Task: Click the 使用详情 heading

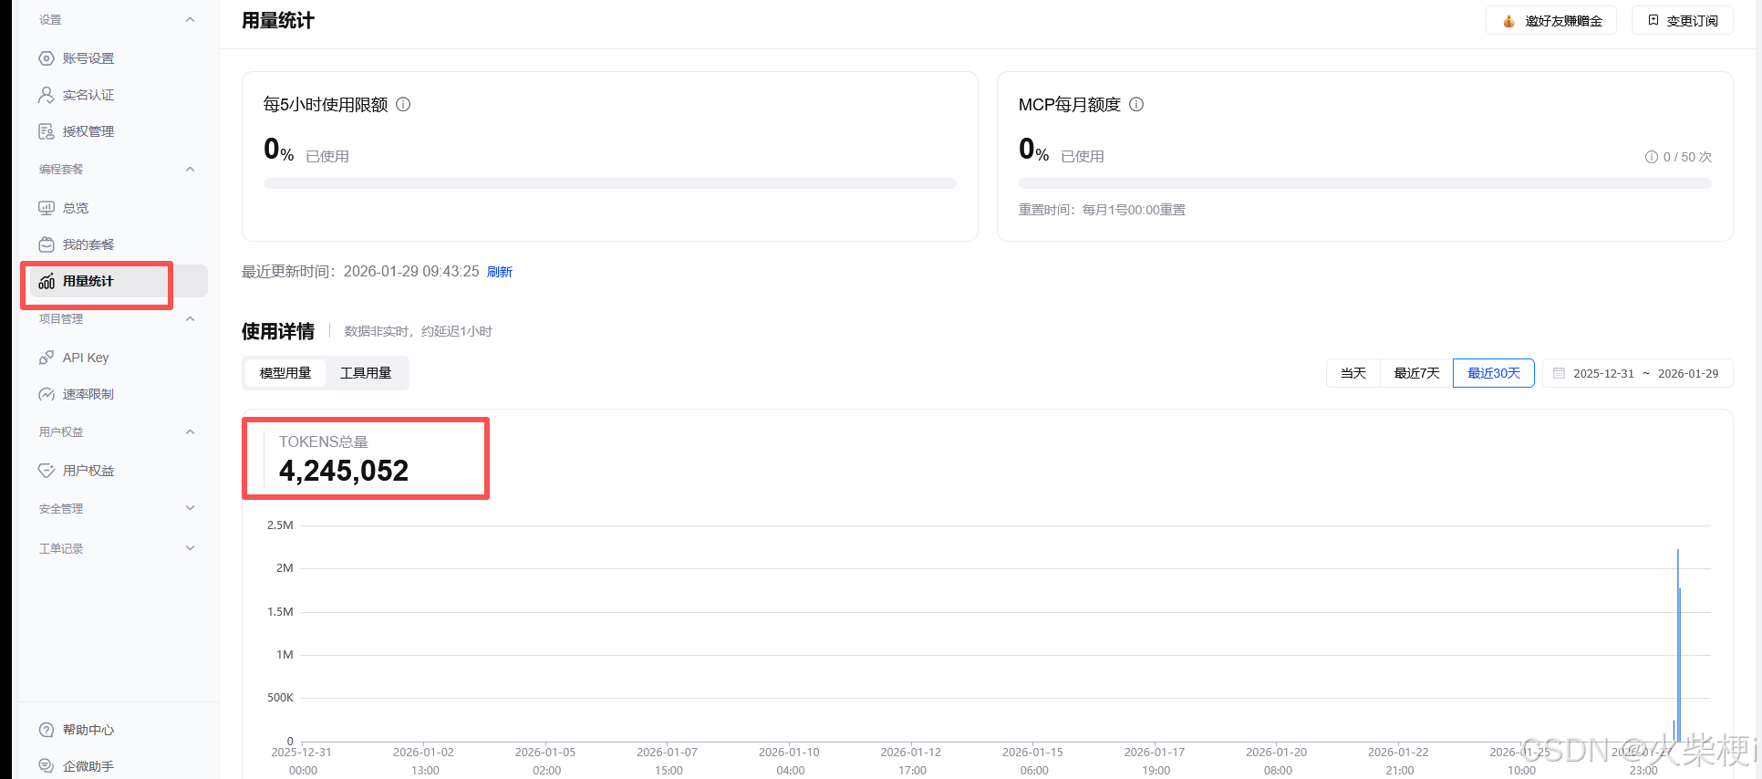Action: [277, 331]
